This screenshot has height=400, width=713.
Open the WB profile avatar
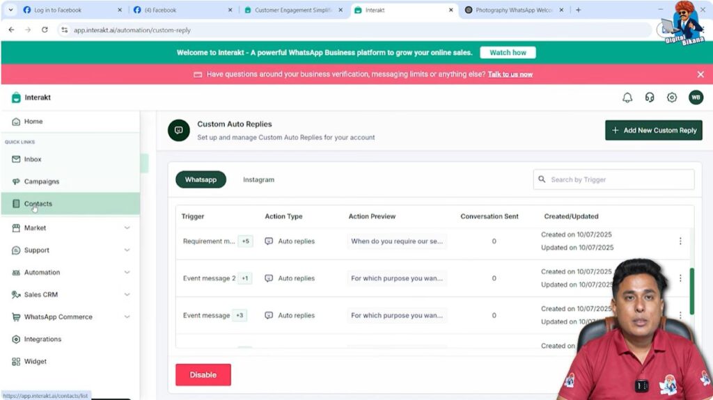click(696, 97)
